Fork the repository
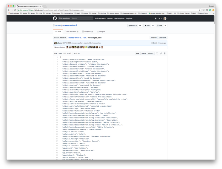This screenshot has width=222, height=169. 160,26
